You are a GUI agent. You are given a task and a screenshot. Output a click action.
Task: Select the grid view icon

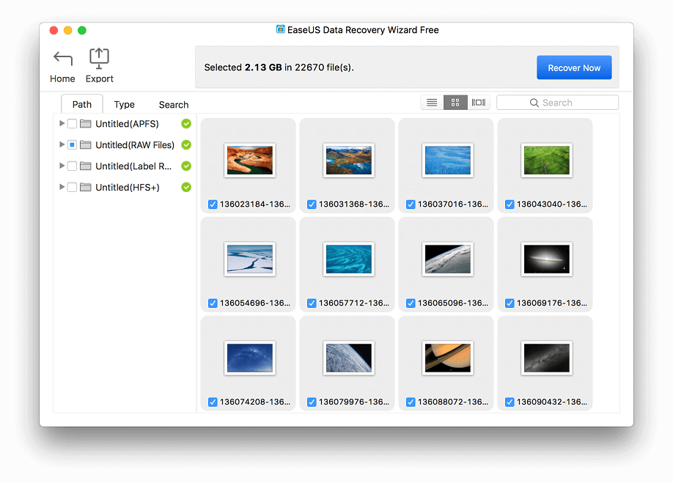pos(455,102)
